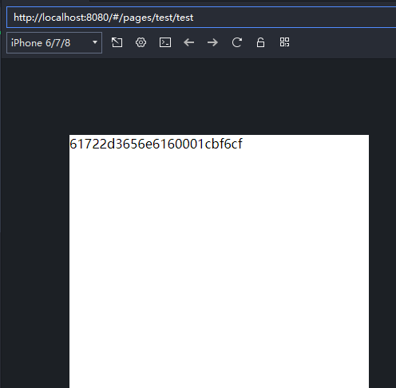396x388 pixels.
Task: Click empty toolbar space right of QR icon
Action: click(x=343, y=42)
